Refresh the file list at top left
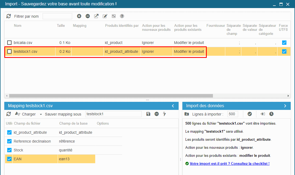The width and height of the screenshot is (295, 175). coord(9,16)
